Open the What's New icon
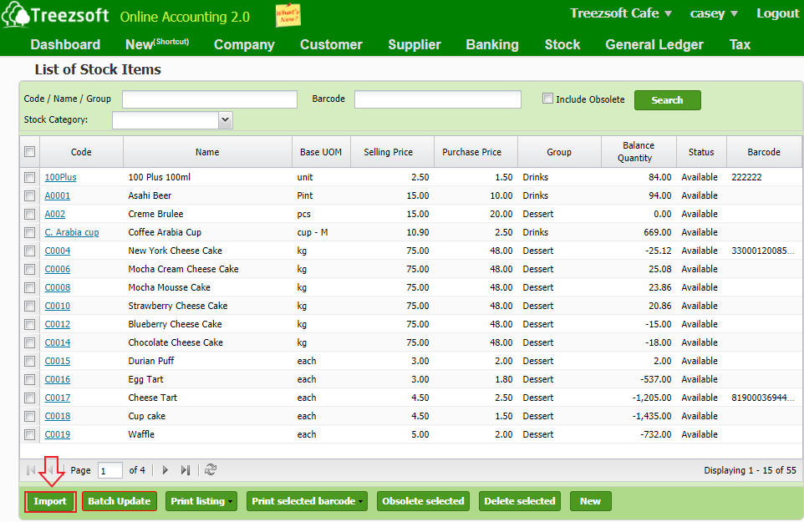This screenshot has width=804, height=522. pos(288,14)
